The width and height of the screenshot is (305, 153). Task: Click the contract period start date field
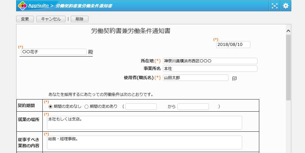pyautogui.click(x=141, y=106)
